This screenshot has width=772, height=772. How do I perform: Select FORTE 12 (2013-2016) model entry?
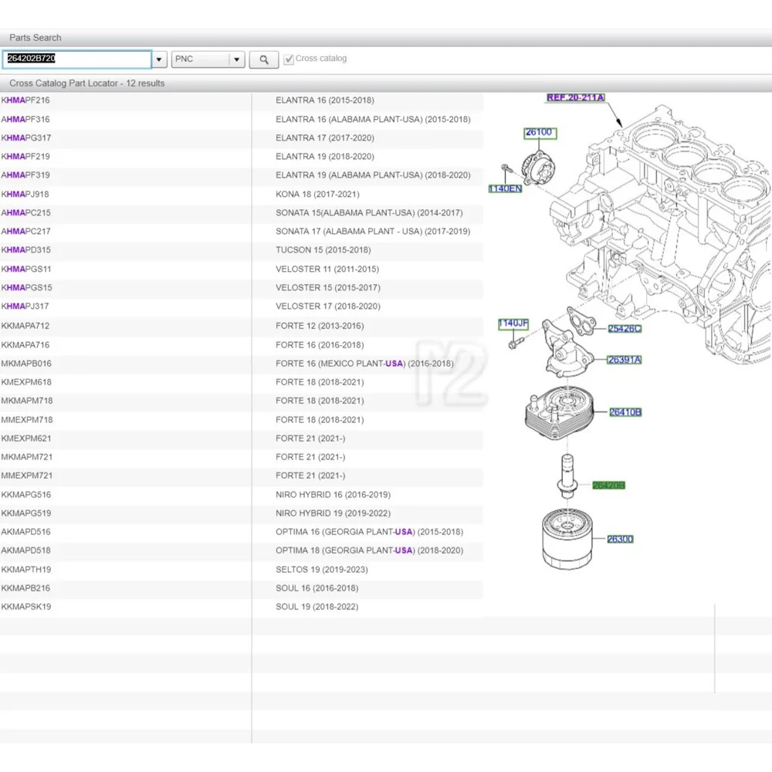[320, 326]
